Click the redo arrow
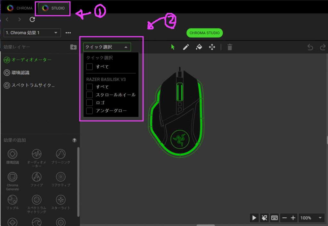The image size is (328, 226). (x=323, y=47)
